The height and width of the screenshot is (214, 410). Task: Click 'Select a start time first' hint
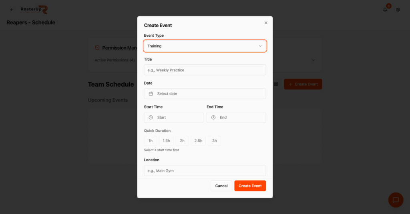pos(161,150)
